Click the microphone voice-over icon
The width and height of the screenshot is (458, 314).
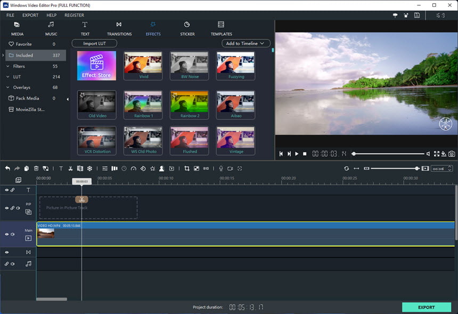pyautogui.click(x=221, y=168)
